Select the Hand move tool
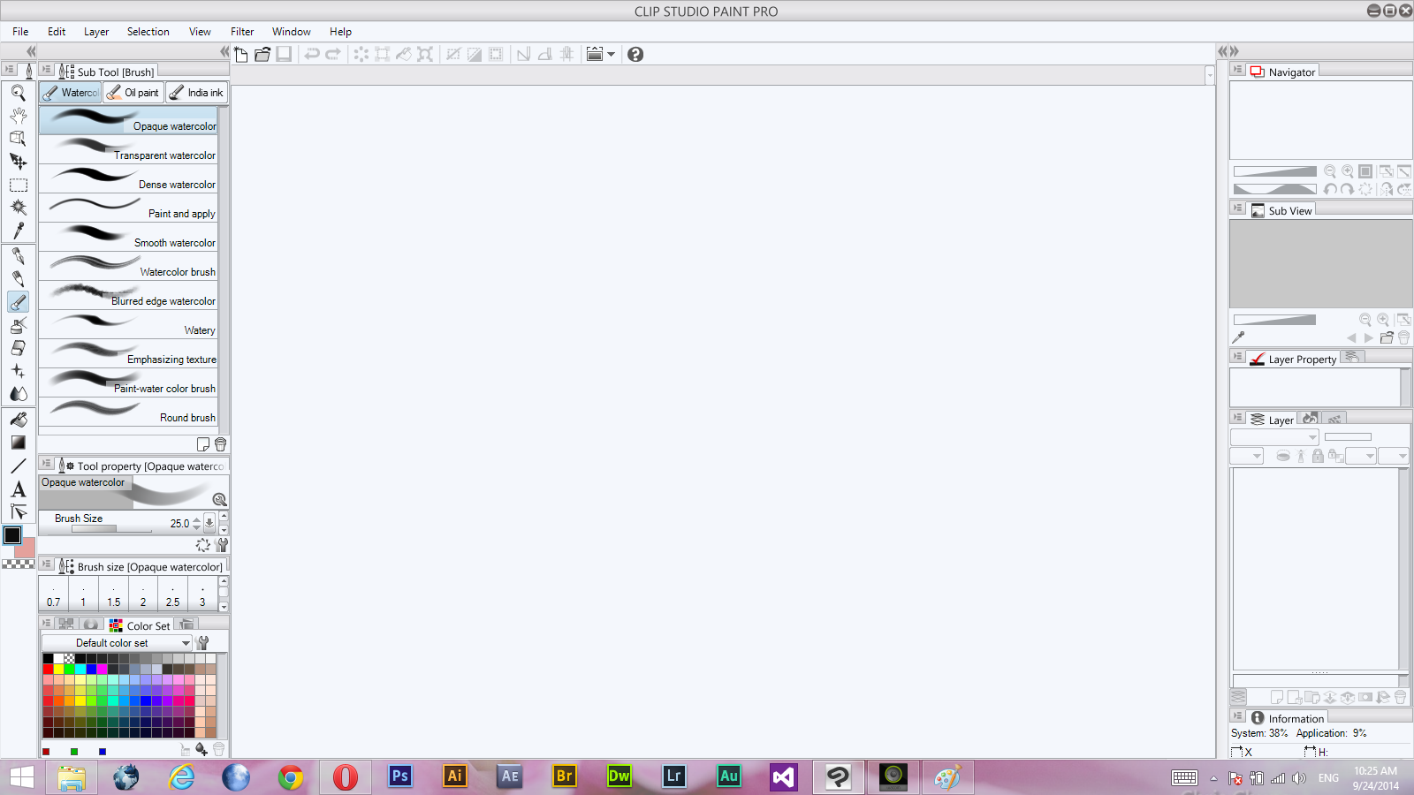 18,116
